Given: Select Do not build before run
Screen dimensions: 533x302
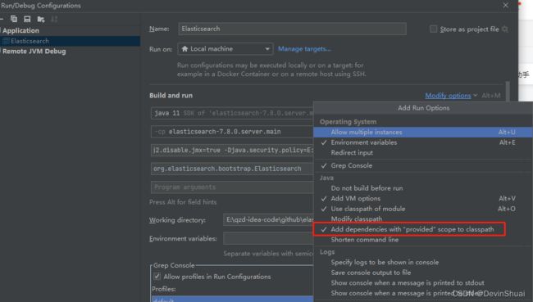Looking at the screenshot, I should pos(422,188).
